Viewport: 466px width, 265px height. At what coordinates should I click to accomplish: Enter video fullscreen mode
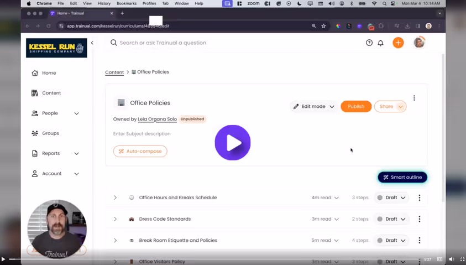pos(462,259)
